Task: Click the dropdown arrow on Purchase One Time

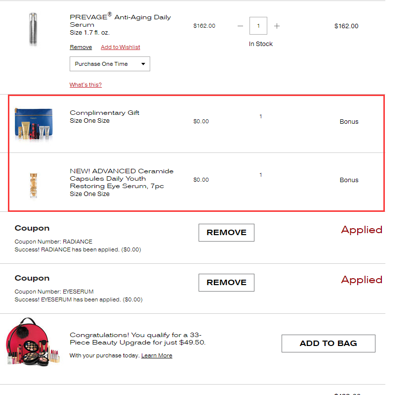Action: click(143, 64)
